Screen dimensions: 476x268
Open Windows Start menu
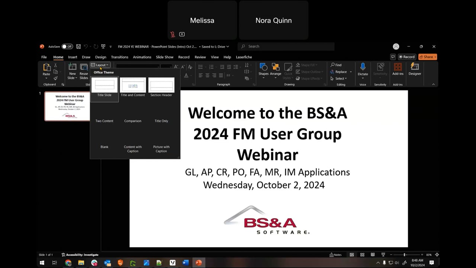pos(42,263)
